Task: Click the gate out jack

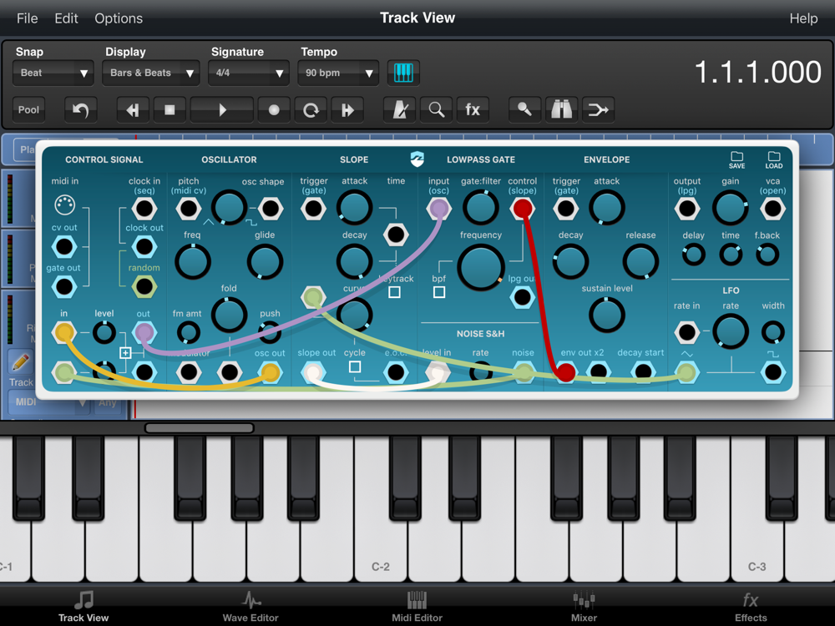Action: click(x=64, y=287)
